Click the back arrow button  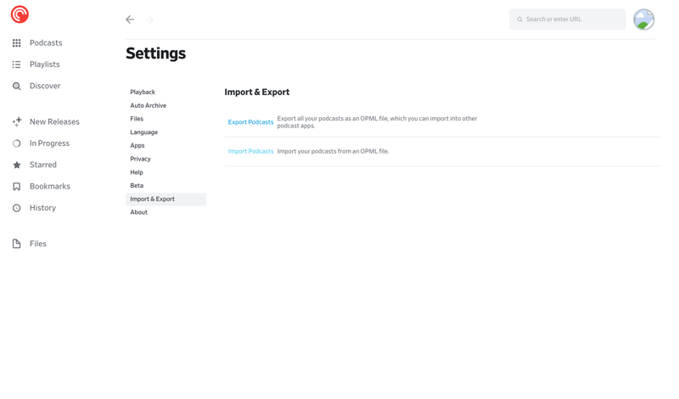(x=130, y=20)
